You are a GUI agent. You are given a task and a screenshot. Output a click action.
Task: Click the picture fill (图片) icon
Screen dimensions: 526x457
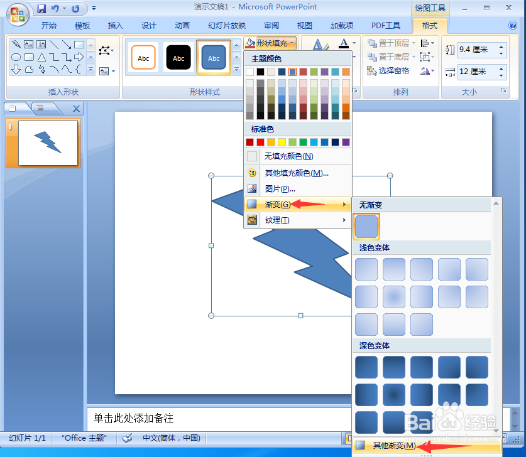click(x=252, y=188)
